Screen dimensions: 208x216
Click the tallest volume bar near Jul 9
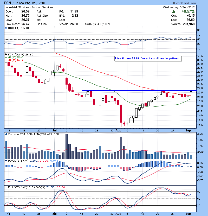67,146
